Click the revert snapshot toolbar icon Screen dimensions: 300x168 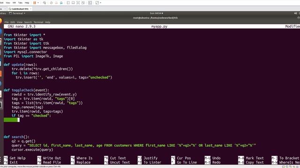(56, 3)
